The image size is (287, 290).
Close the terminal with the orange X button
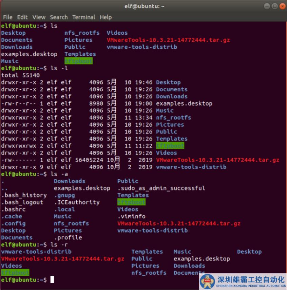pyautogui.click(x=282, y=6)
